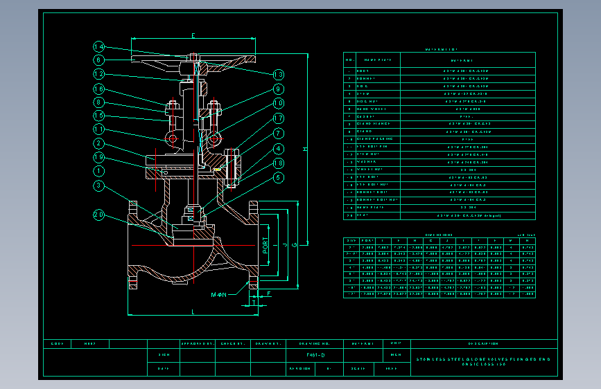Select part balloon number 9
Screen dimensions: 601x389
pyautogui.click(x=279, y=89)
